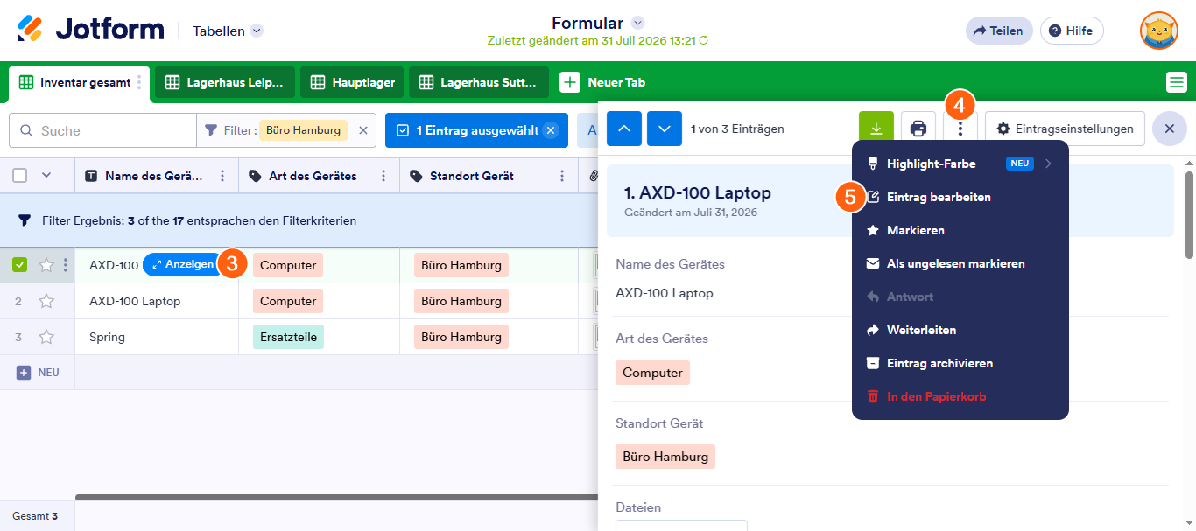Click the Filter: Büro Hamburg box

pos(286,130)
